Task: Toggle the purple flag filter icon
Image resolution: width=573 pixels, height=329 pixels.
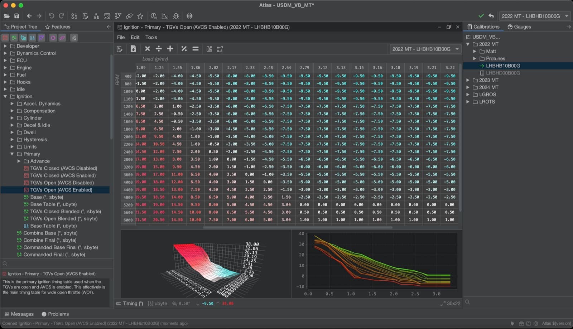Action: tap(42, 38)
